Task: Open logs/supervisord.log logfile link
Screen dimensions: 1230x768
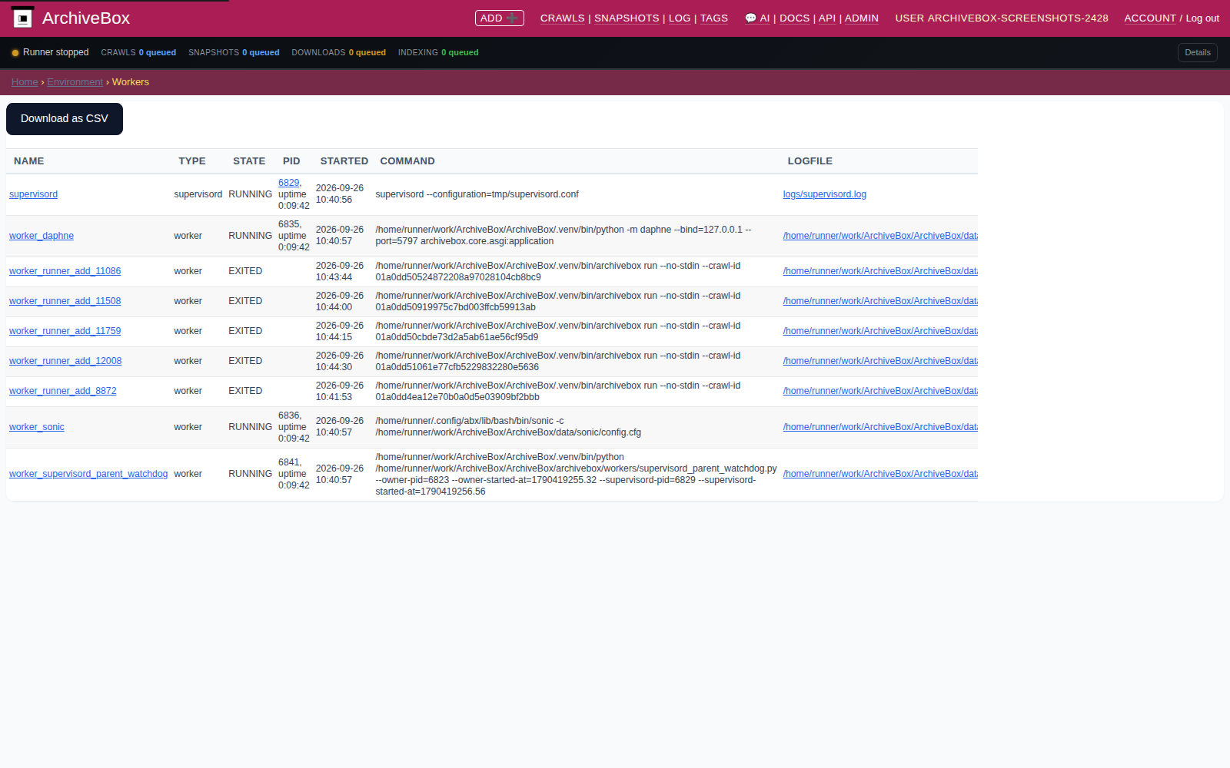Action: pos(824,194)
